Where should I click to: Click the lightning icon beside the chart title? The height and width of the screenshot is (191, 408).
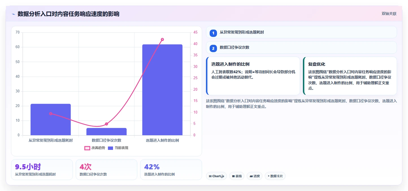pos(13,14)
